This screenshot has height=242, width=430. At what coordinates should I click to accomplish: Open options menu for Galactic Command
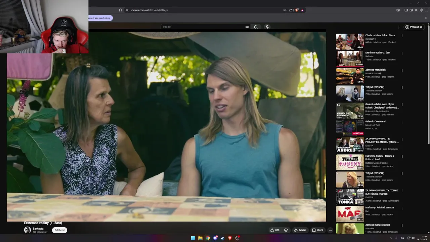[402, 122]
